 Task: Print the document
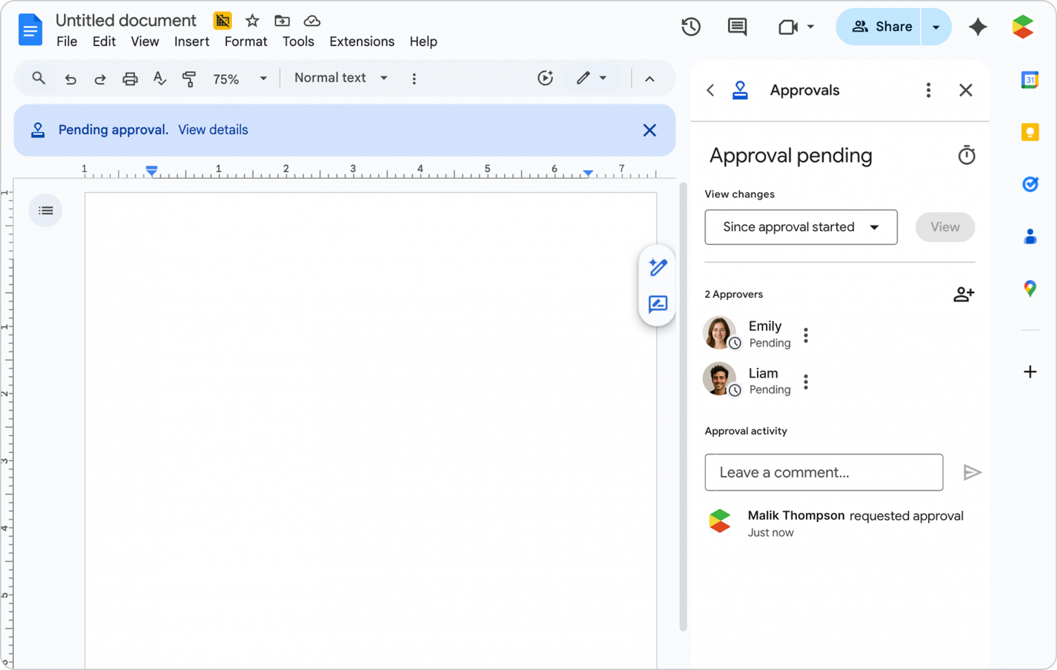129,78
